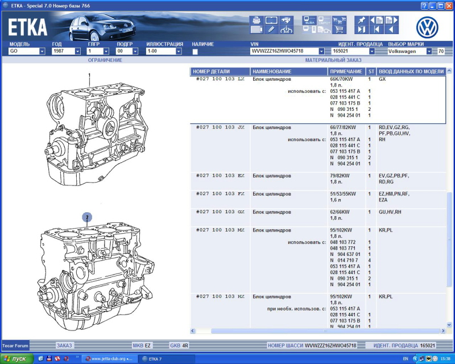Launch the ELSA link icon

309,20
